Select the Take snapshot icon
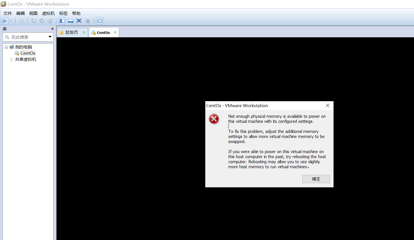 coord(33,21)
